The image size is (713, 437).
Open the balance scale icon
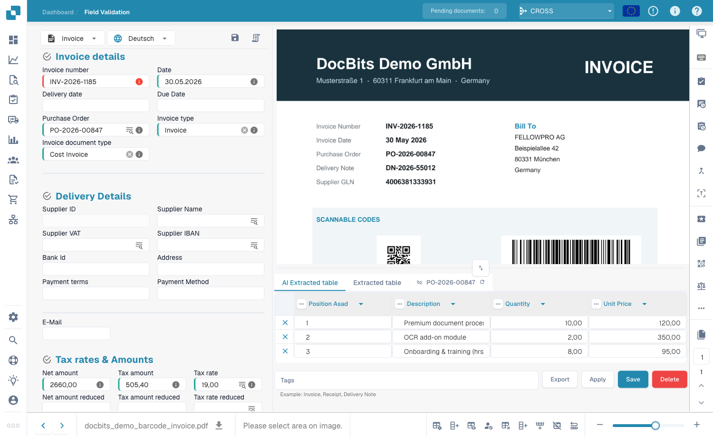[x=701, y=285]
